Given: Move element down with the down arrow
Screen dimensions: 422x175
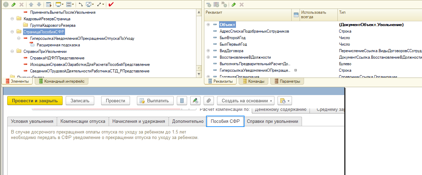Looking at the screenshot, I should coord(39,4).
